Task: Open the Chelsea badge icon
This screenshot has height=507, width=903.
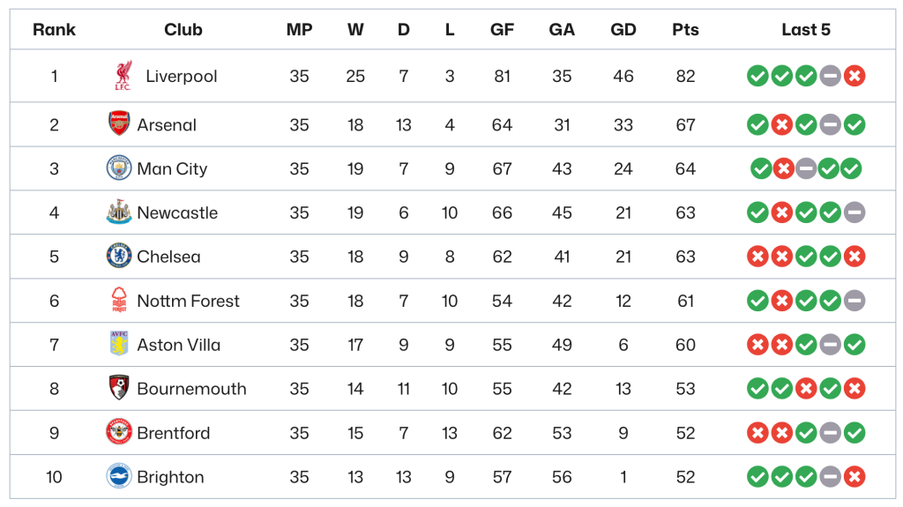Action: (118, 257)
